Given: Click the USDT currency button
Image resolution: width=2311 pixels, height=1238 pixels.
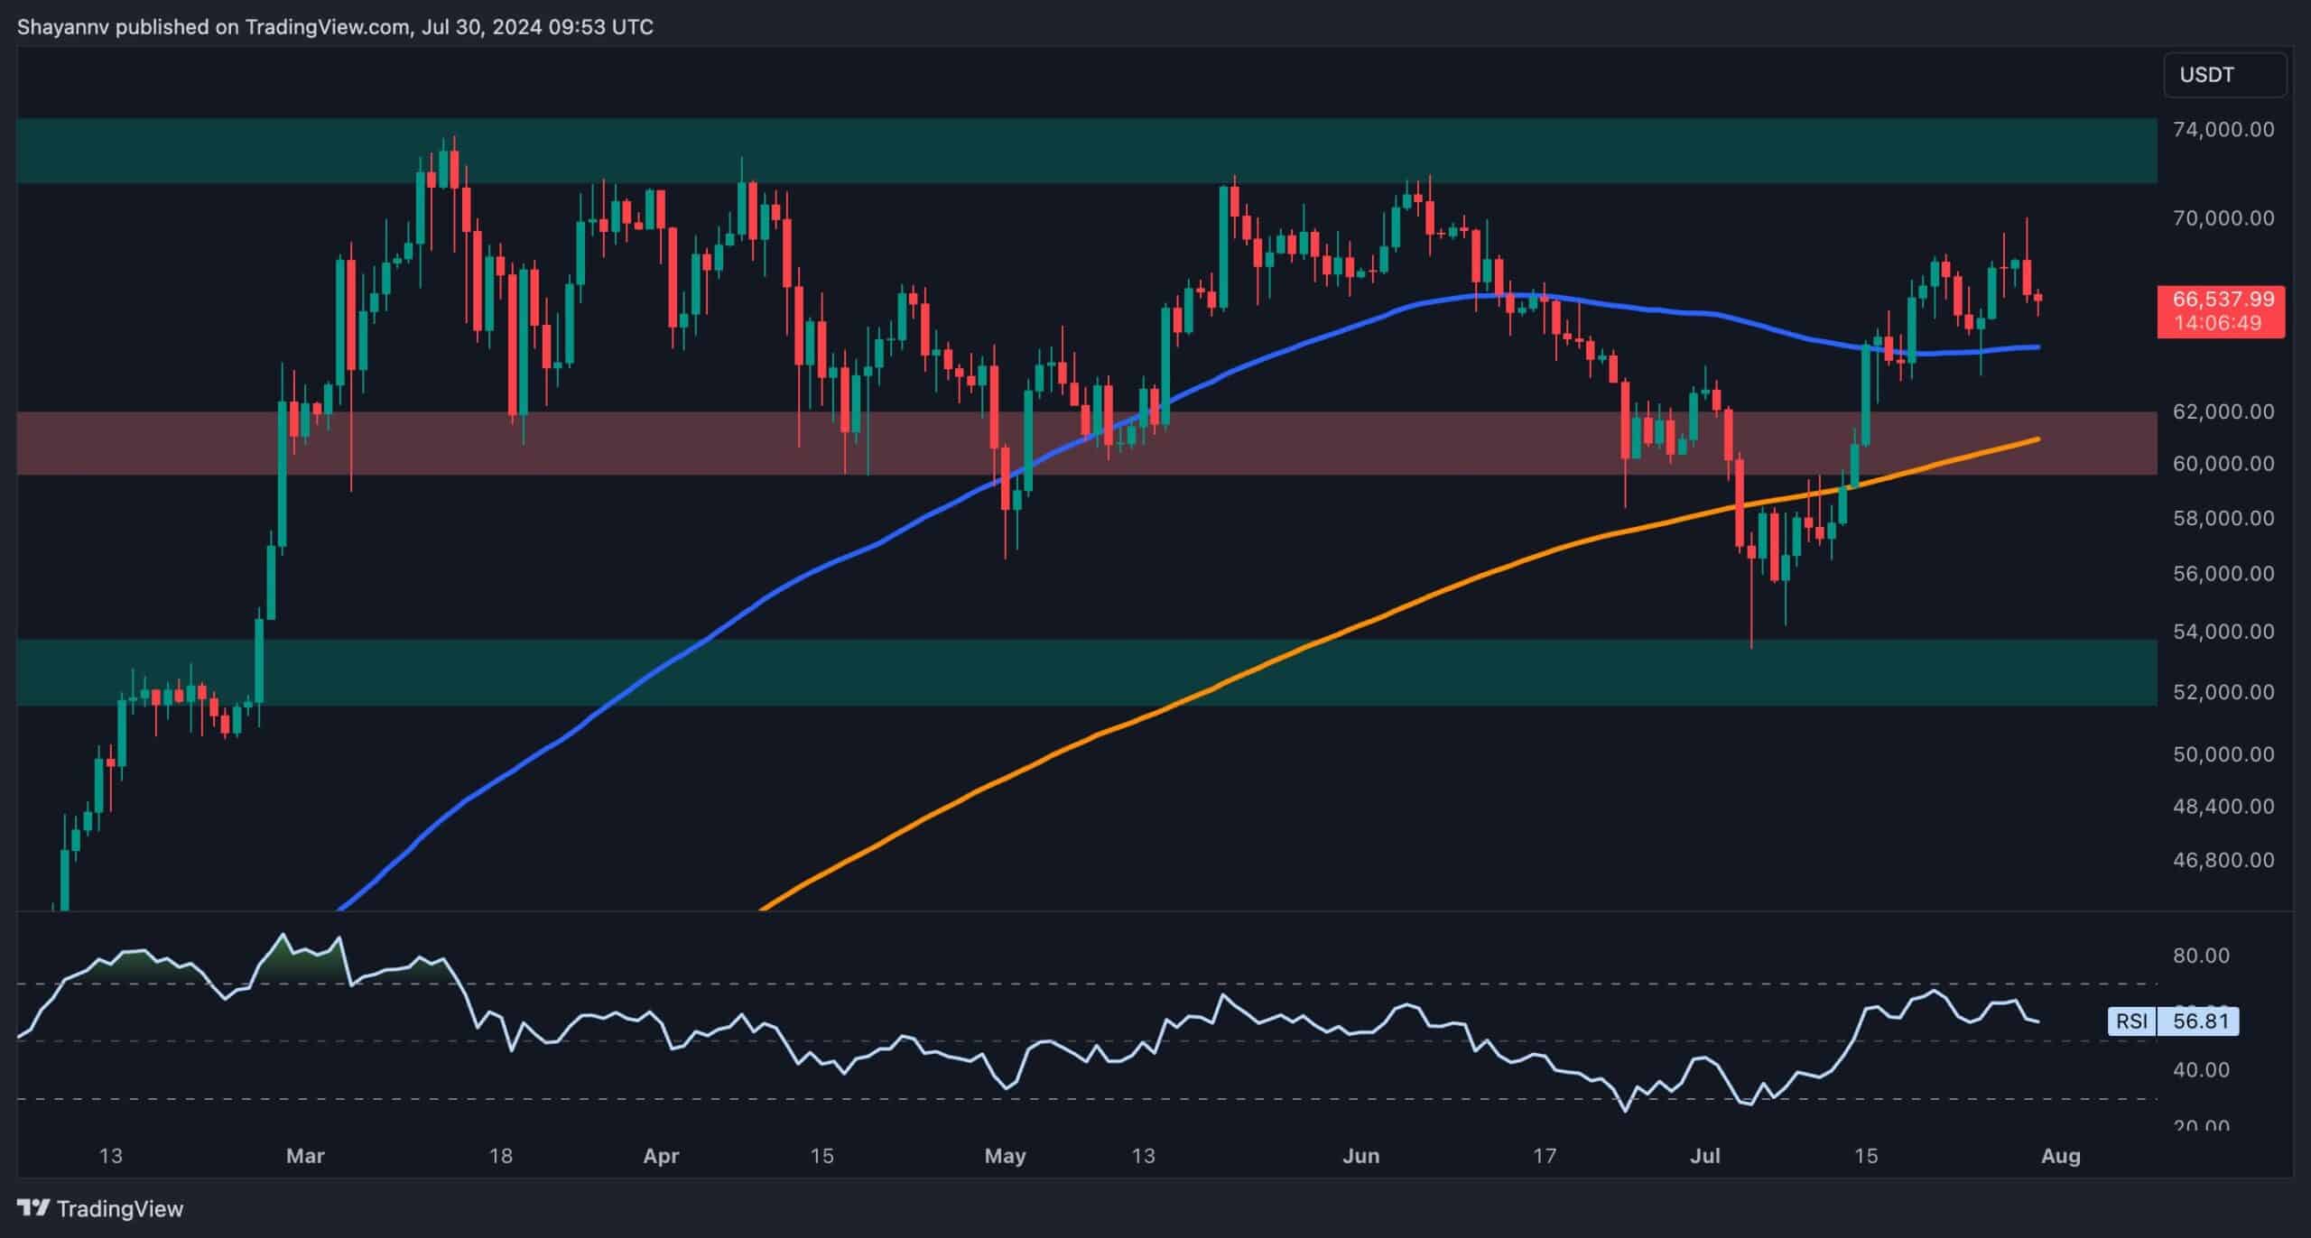Looking at the screenshot, I should click(2224, 75).
